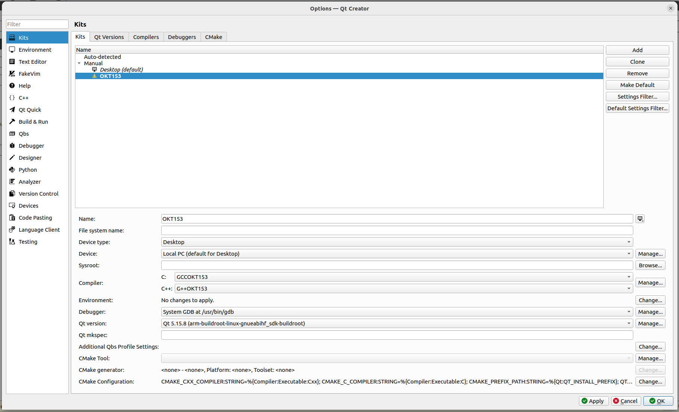The width and height of the screenshot is (679, 412).
Task: Click the warning icon on OKT153 kit
Action: 94,76
